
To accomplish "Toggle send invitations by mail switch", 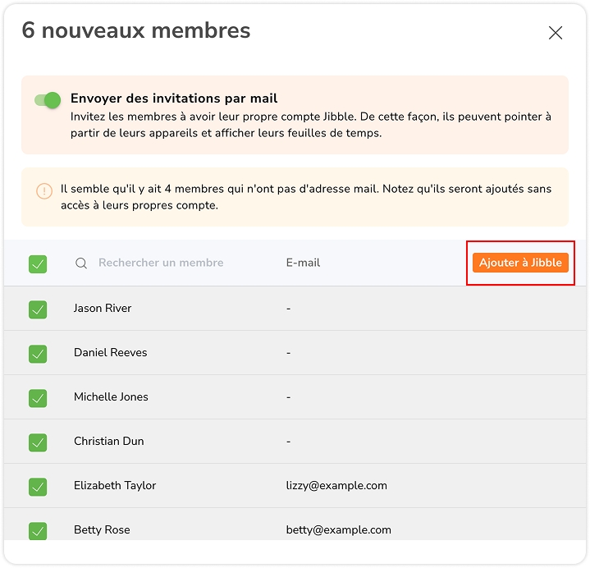I will click(x=48, y=100).
